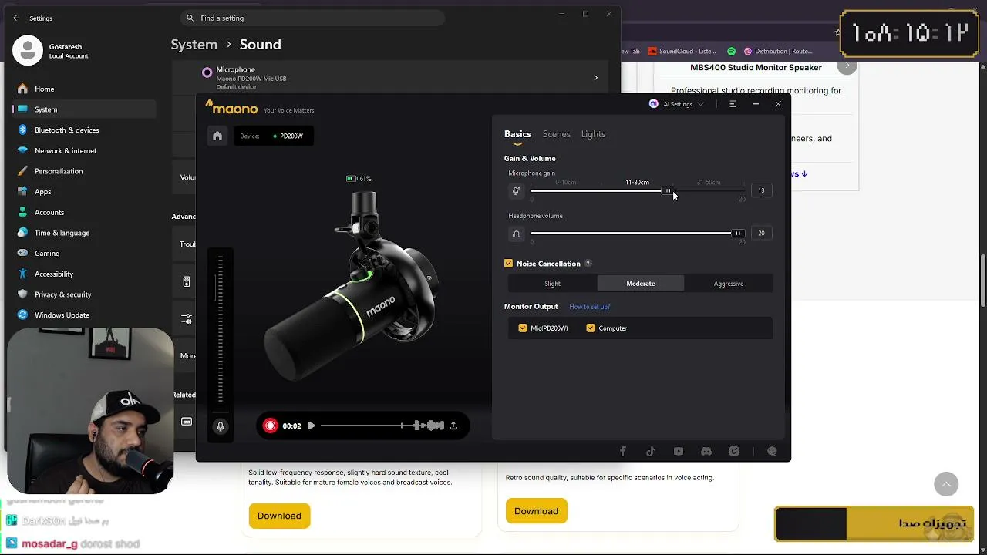Switch to the Lights tab
Screen dimensions: 987x555
coord(593,134)
